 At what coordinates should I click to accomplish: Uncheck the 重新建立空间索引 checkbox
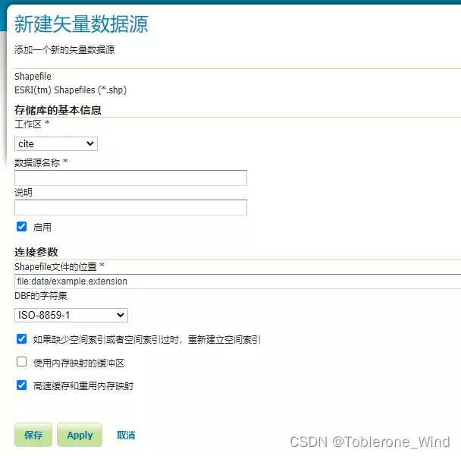21,339
